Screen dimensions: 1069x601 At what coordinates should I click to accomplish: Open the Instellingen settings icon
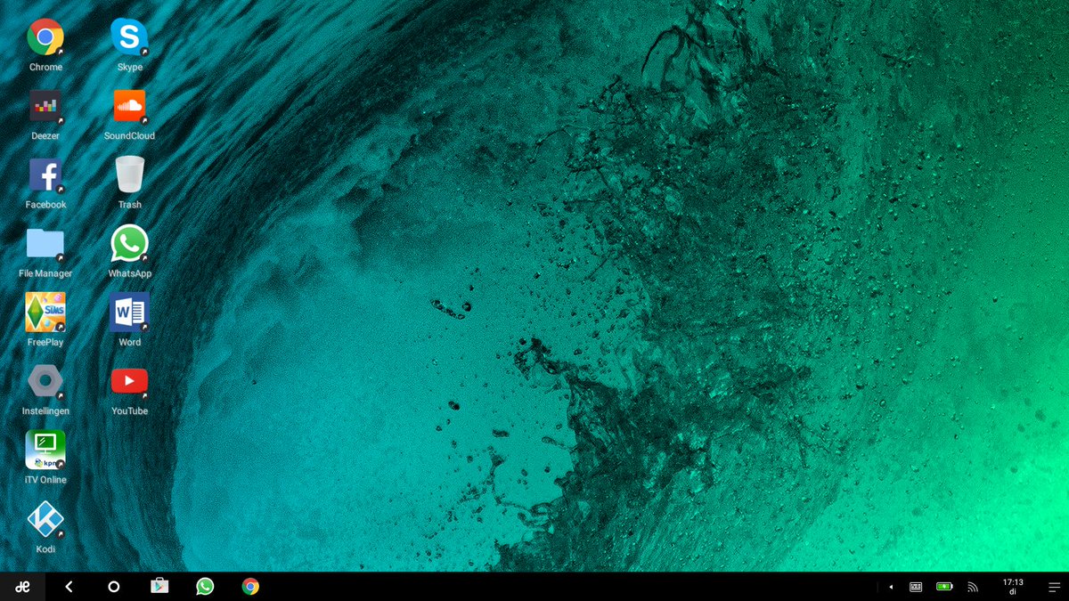point(45,381)
